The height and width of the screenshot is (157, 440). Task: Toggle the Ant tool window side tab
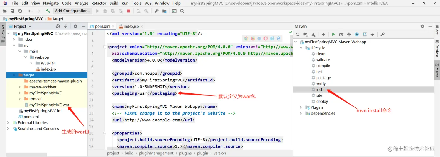click(437, 30)
